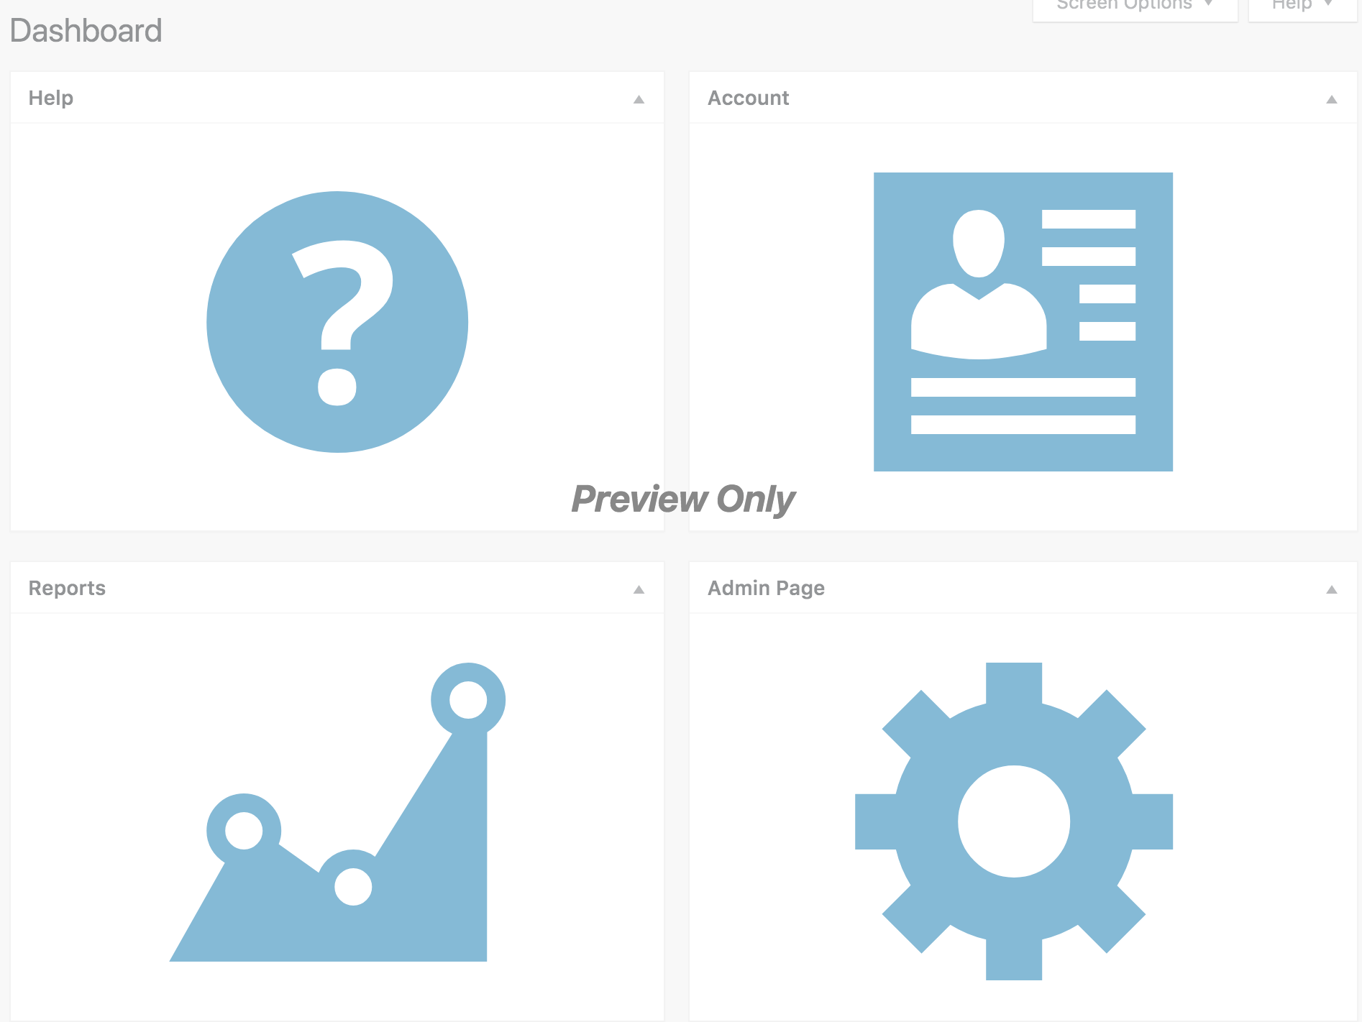This screenshot has height=1022, width=1362.
Task: Click the highest data point on Reports chart
Action: [x=468, y=700]
